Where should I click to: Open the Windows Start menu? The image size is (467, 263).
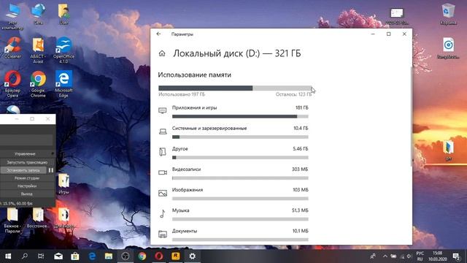(x=8, y=256)
